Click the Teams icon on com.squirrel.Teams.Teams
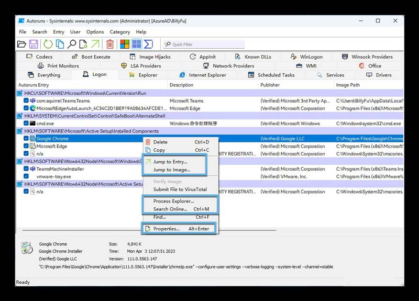419x301 pixels. click(32, 101)
